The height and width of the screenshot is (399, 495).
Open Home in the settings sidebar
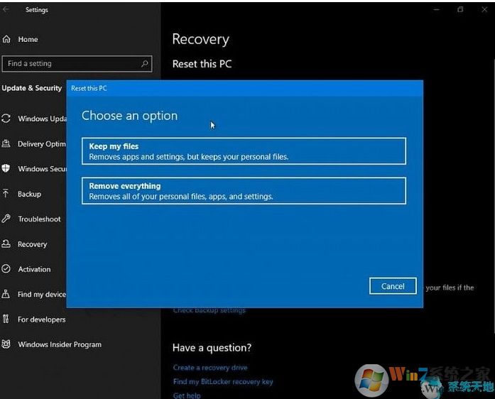[x=28, y=40]
